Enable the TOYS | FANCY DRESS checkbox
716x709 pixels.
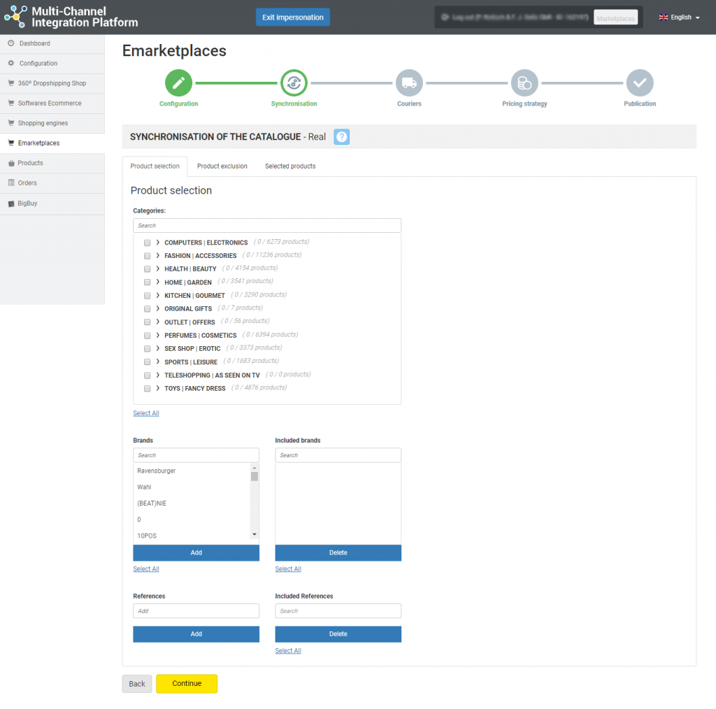tap(147, 388)
